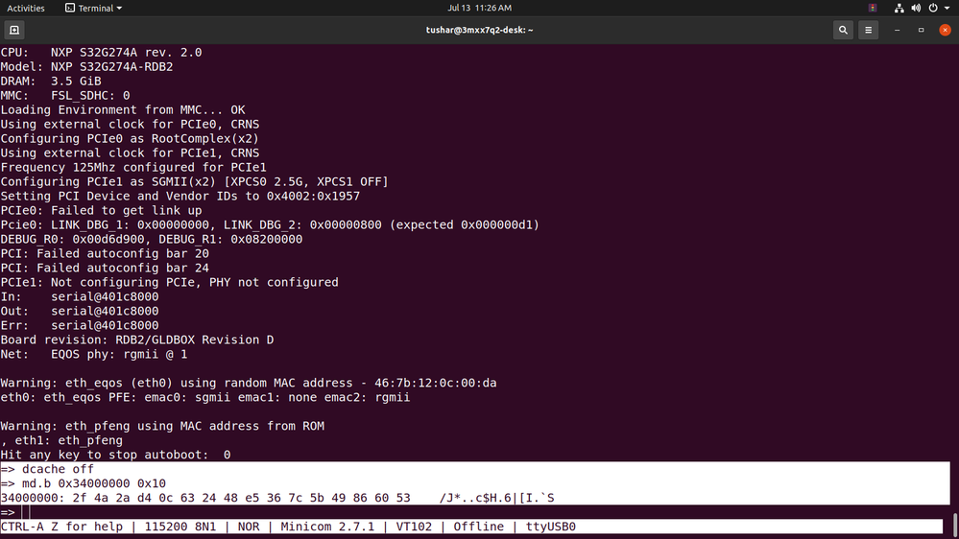
Task: Open the Terminal app menu dropdown
Action: pyautogui.click(x=93, y=8)
